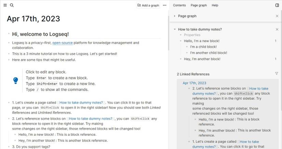282x149 pixels.
Task: Click the Apr 17th, 2023 page title
Action: tap(33, 19)
